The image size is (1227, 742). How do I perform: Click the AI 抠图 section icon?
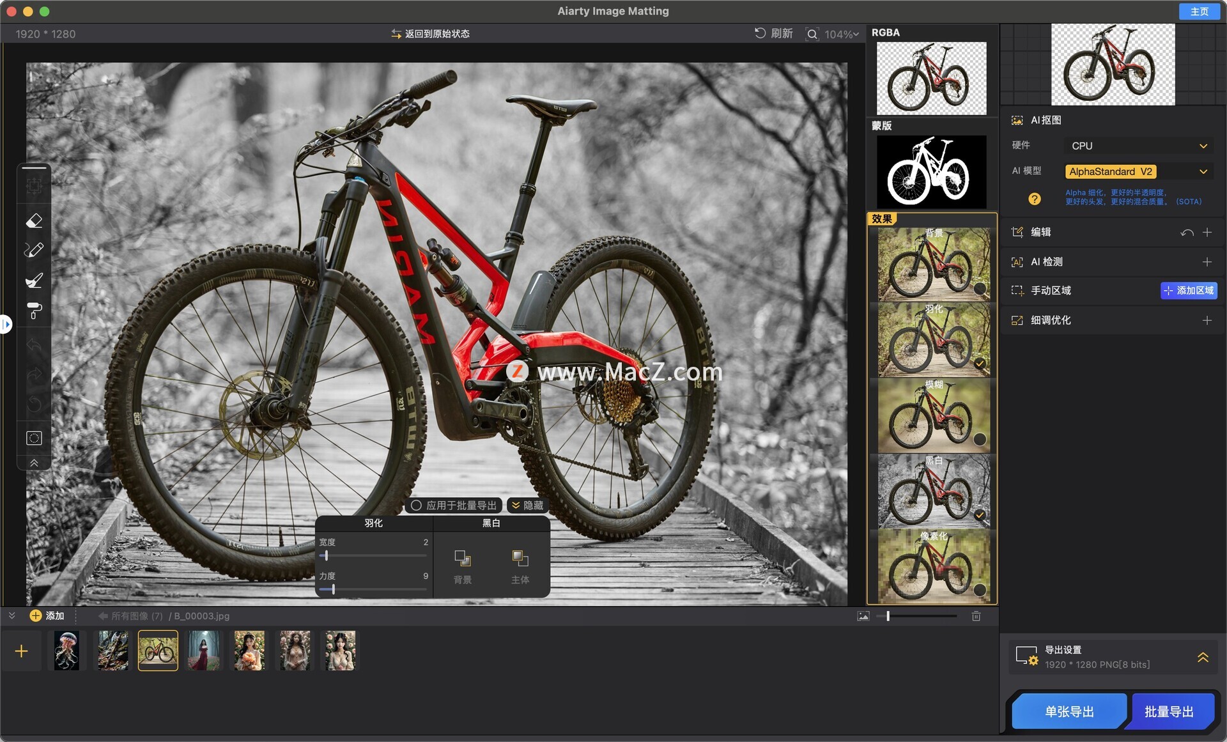(x=1017, y=120)
